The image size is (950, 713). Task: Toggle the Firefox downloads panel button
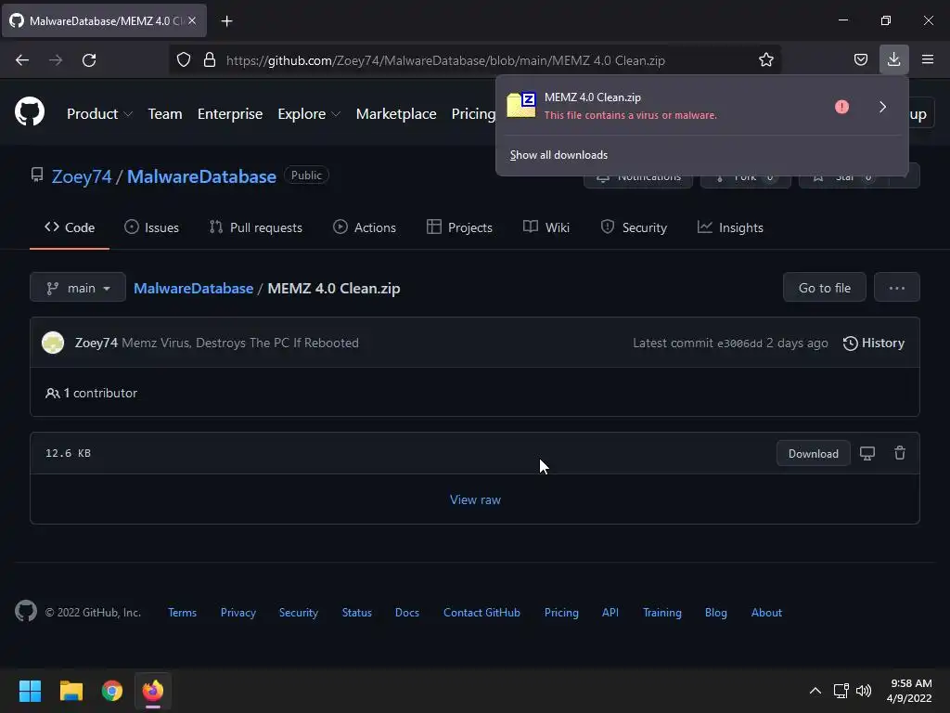pyautogui.click(x=893, y=59)
